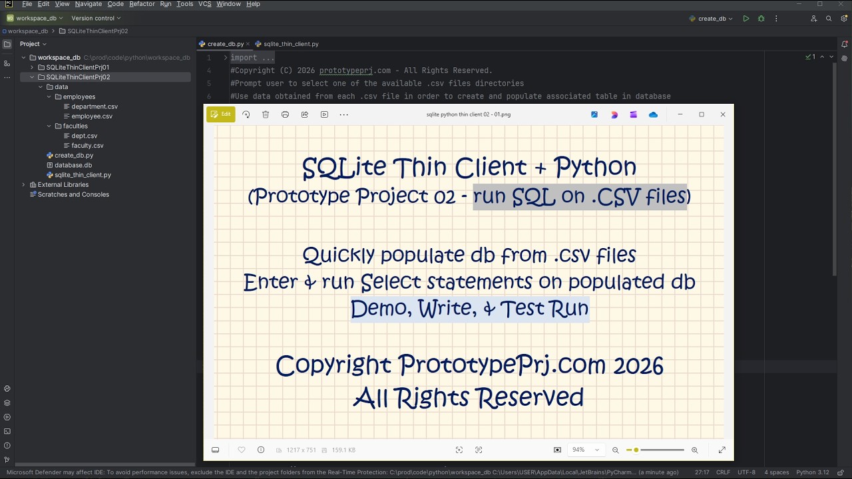Select the visual search scan icon

(x=459, y=450)
